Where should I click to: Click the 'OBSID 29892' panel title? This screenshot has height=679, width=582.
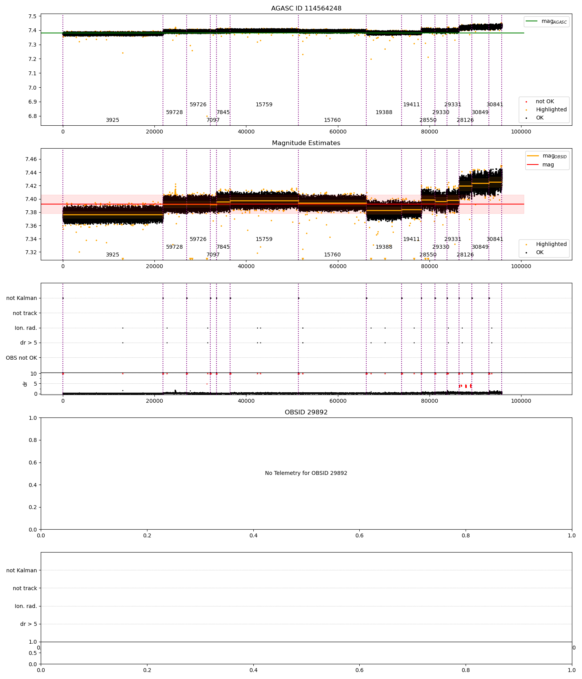pyautogui.click(x=306, y=412)
